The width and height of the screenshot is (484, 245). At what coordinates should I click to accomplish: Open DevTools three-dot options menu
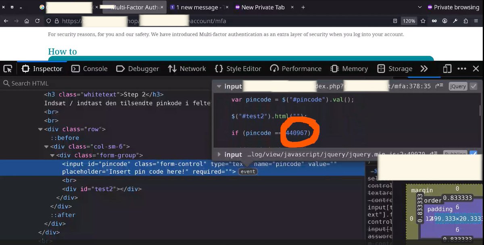tap(461, 69)
